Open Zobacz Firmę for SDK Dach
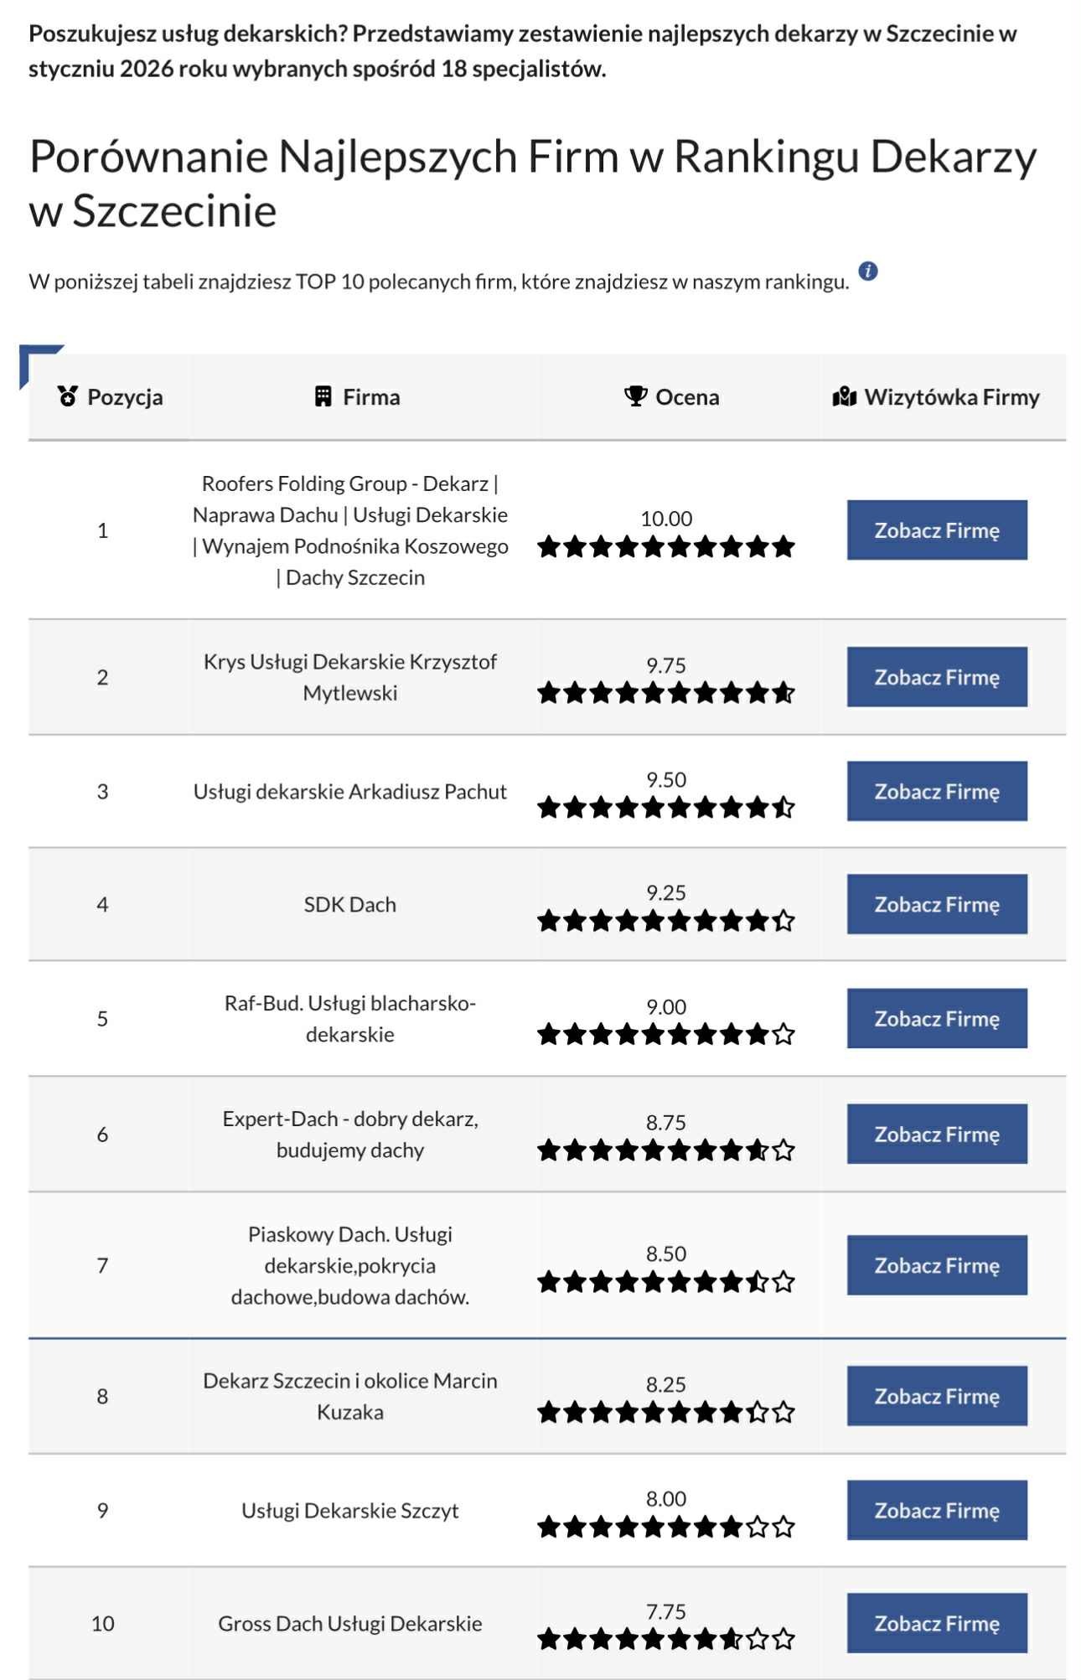Viewport: 1081px width, 1680px height. [936, 904]
